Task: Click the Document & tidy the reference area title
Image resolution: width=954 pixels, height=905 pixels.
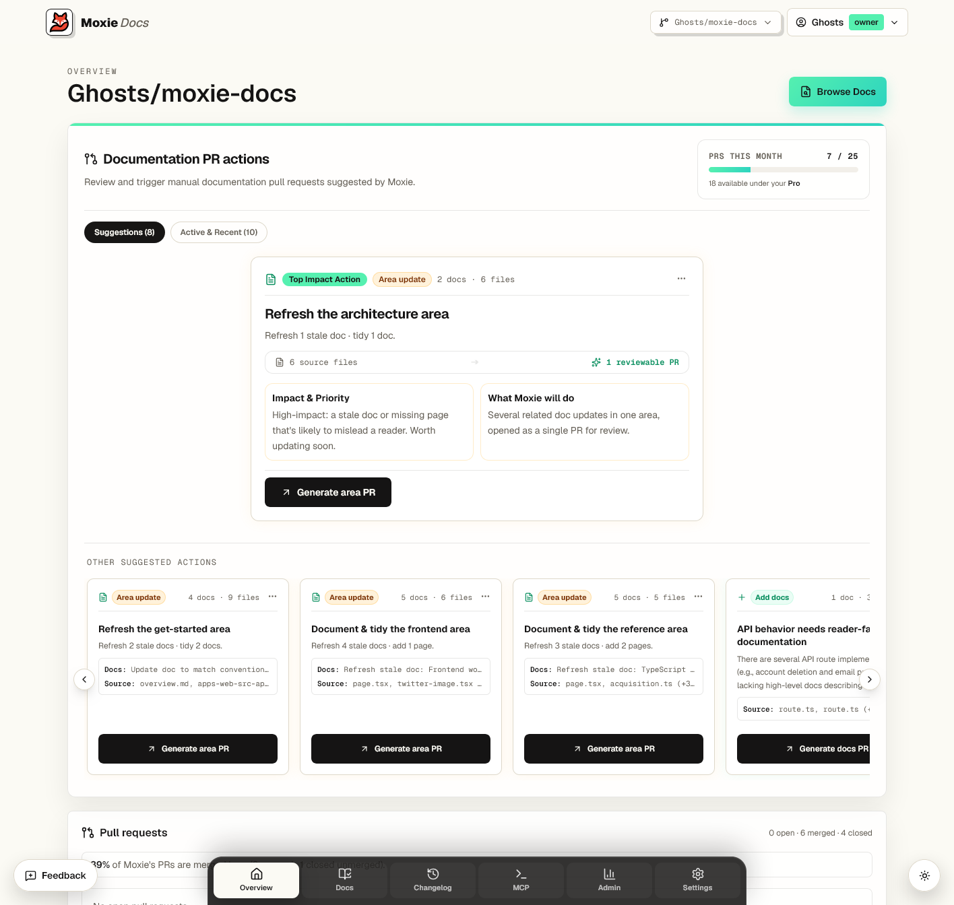Action: coord(606,629)
